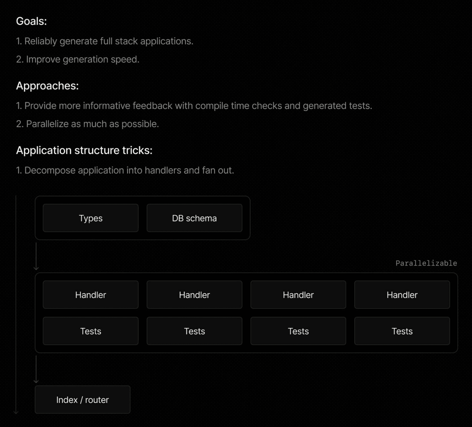
Task: Select the second Tests box from left
Action: click(x=194, y=331)
